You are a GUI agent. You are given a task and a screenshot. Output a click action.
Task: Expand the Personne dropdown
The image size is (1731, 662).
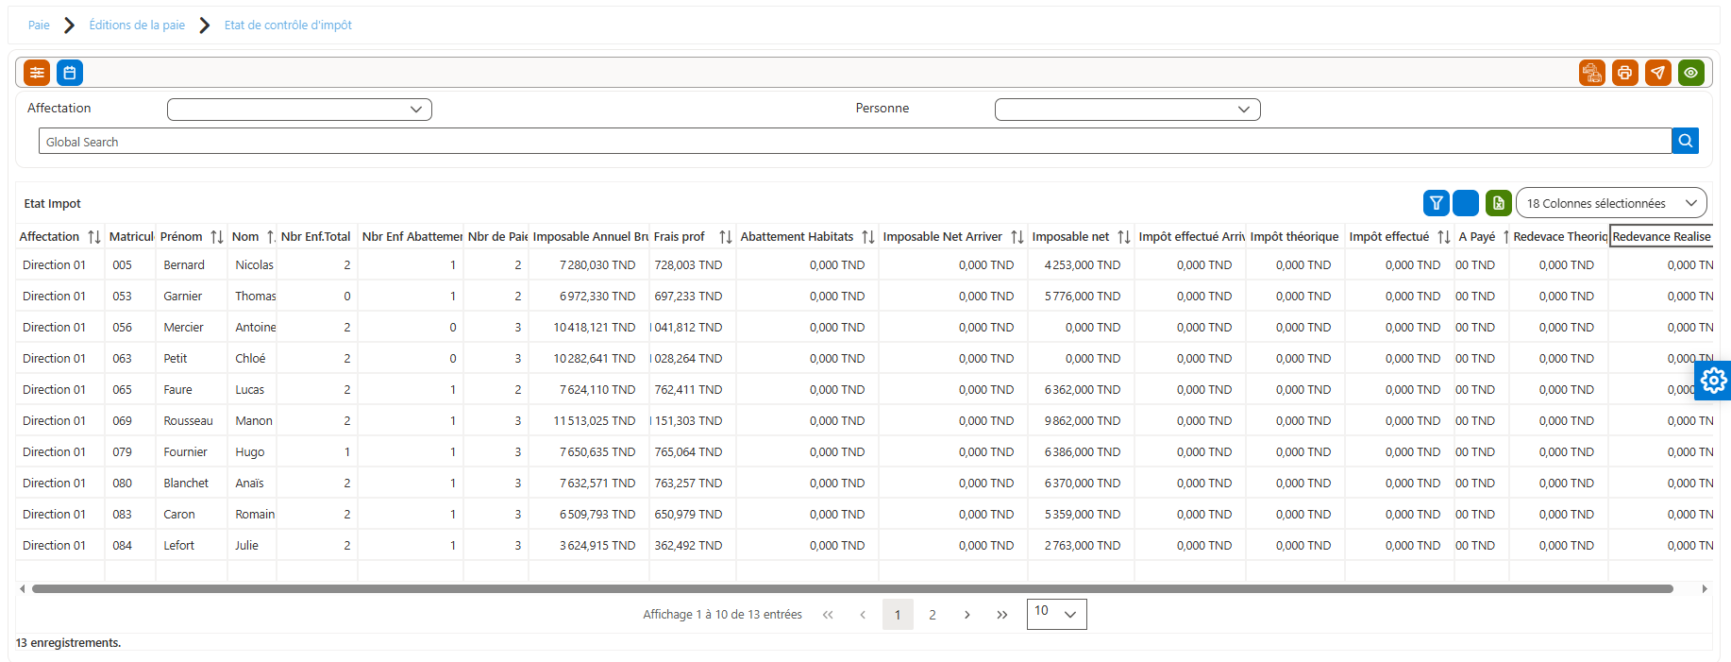coord(1128,110)
